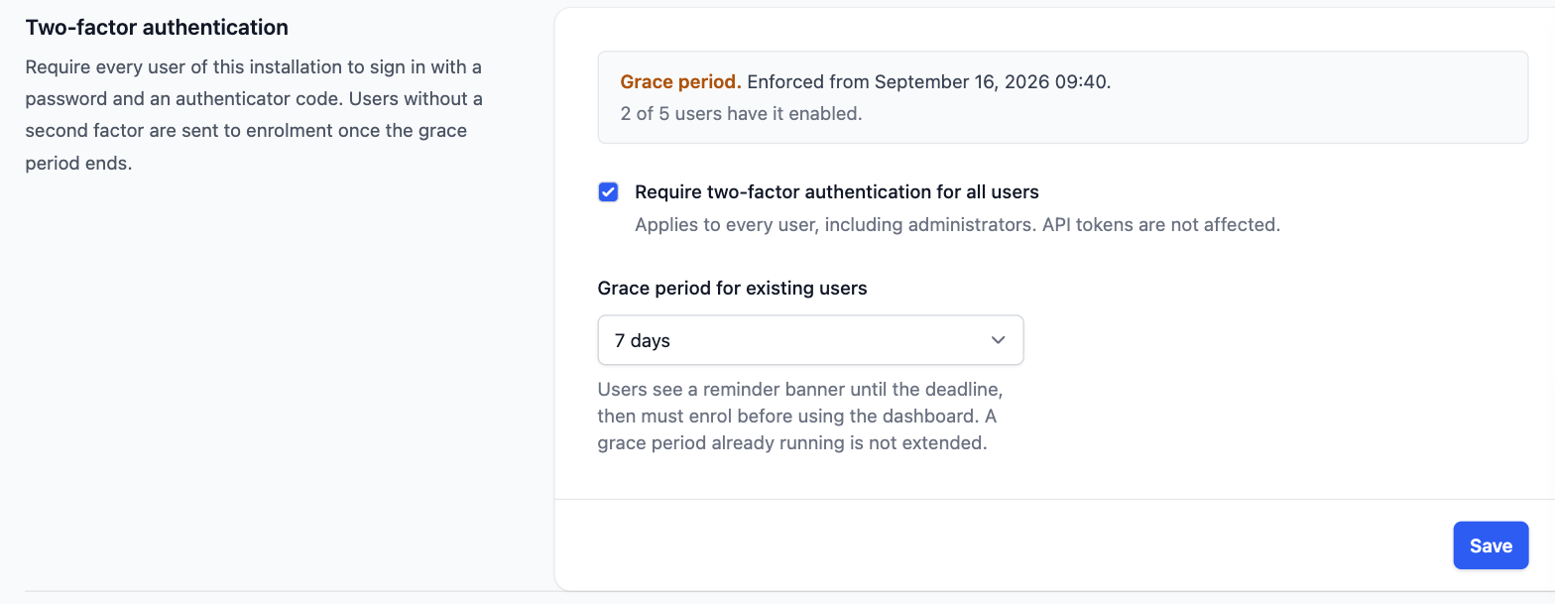Image resolution: width=1555 pixels, height=604 pixels.
Task: Click the 'Grace period.' orange status text
Action: click(x=681, y=81)
